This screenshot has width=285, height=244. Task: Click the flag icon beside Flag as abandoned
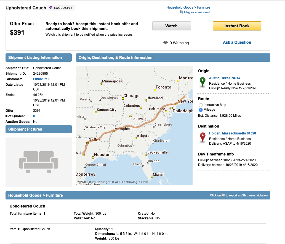pos(181,12)
